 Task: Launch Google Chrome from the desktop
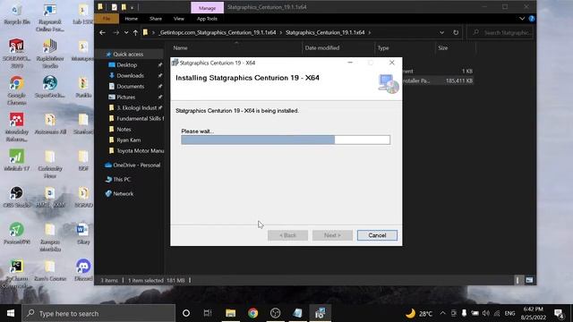coord(16,90)
